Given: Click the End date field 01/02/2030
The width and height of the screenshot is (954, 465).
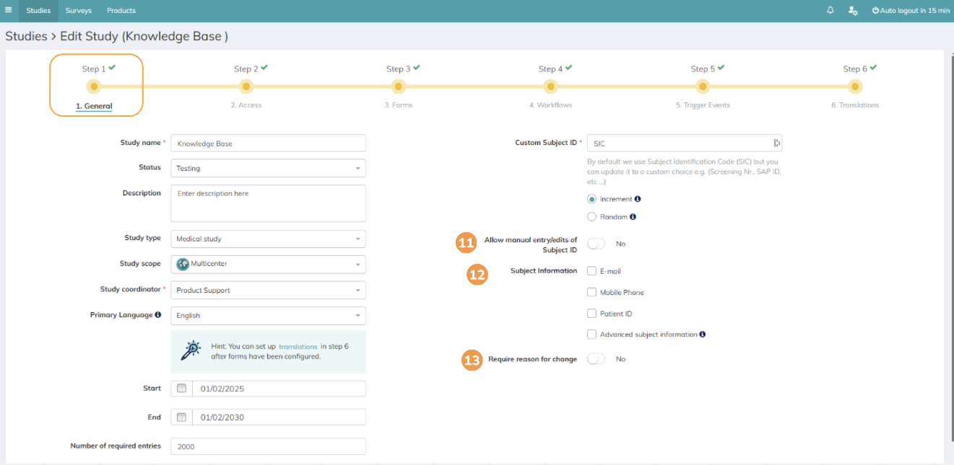Looking at the screenshot, I should pos(279,417).
